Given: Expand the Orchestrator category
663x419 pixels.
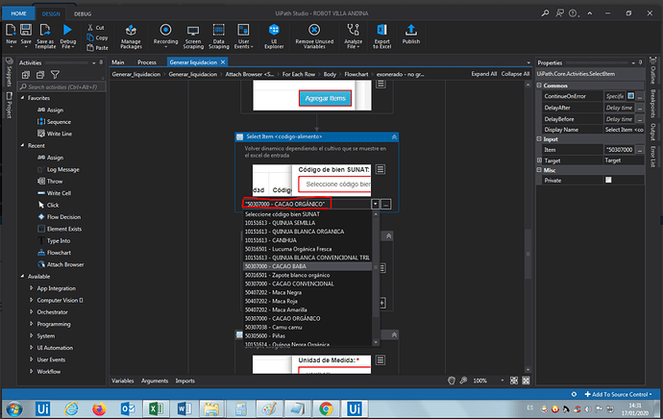Looking at the screenshot, I should click(x=31, y=311).
